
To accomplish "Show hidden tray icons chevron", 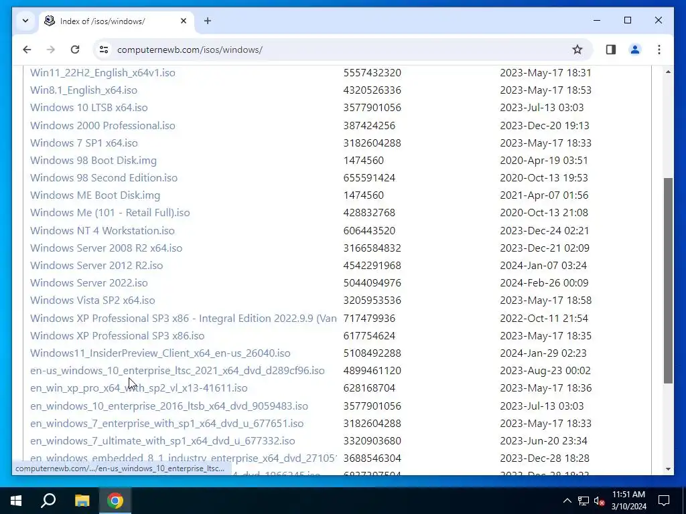I will pyautogui.click(x=567, y=501).
